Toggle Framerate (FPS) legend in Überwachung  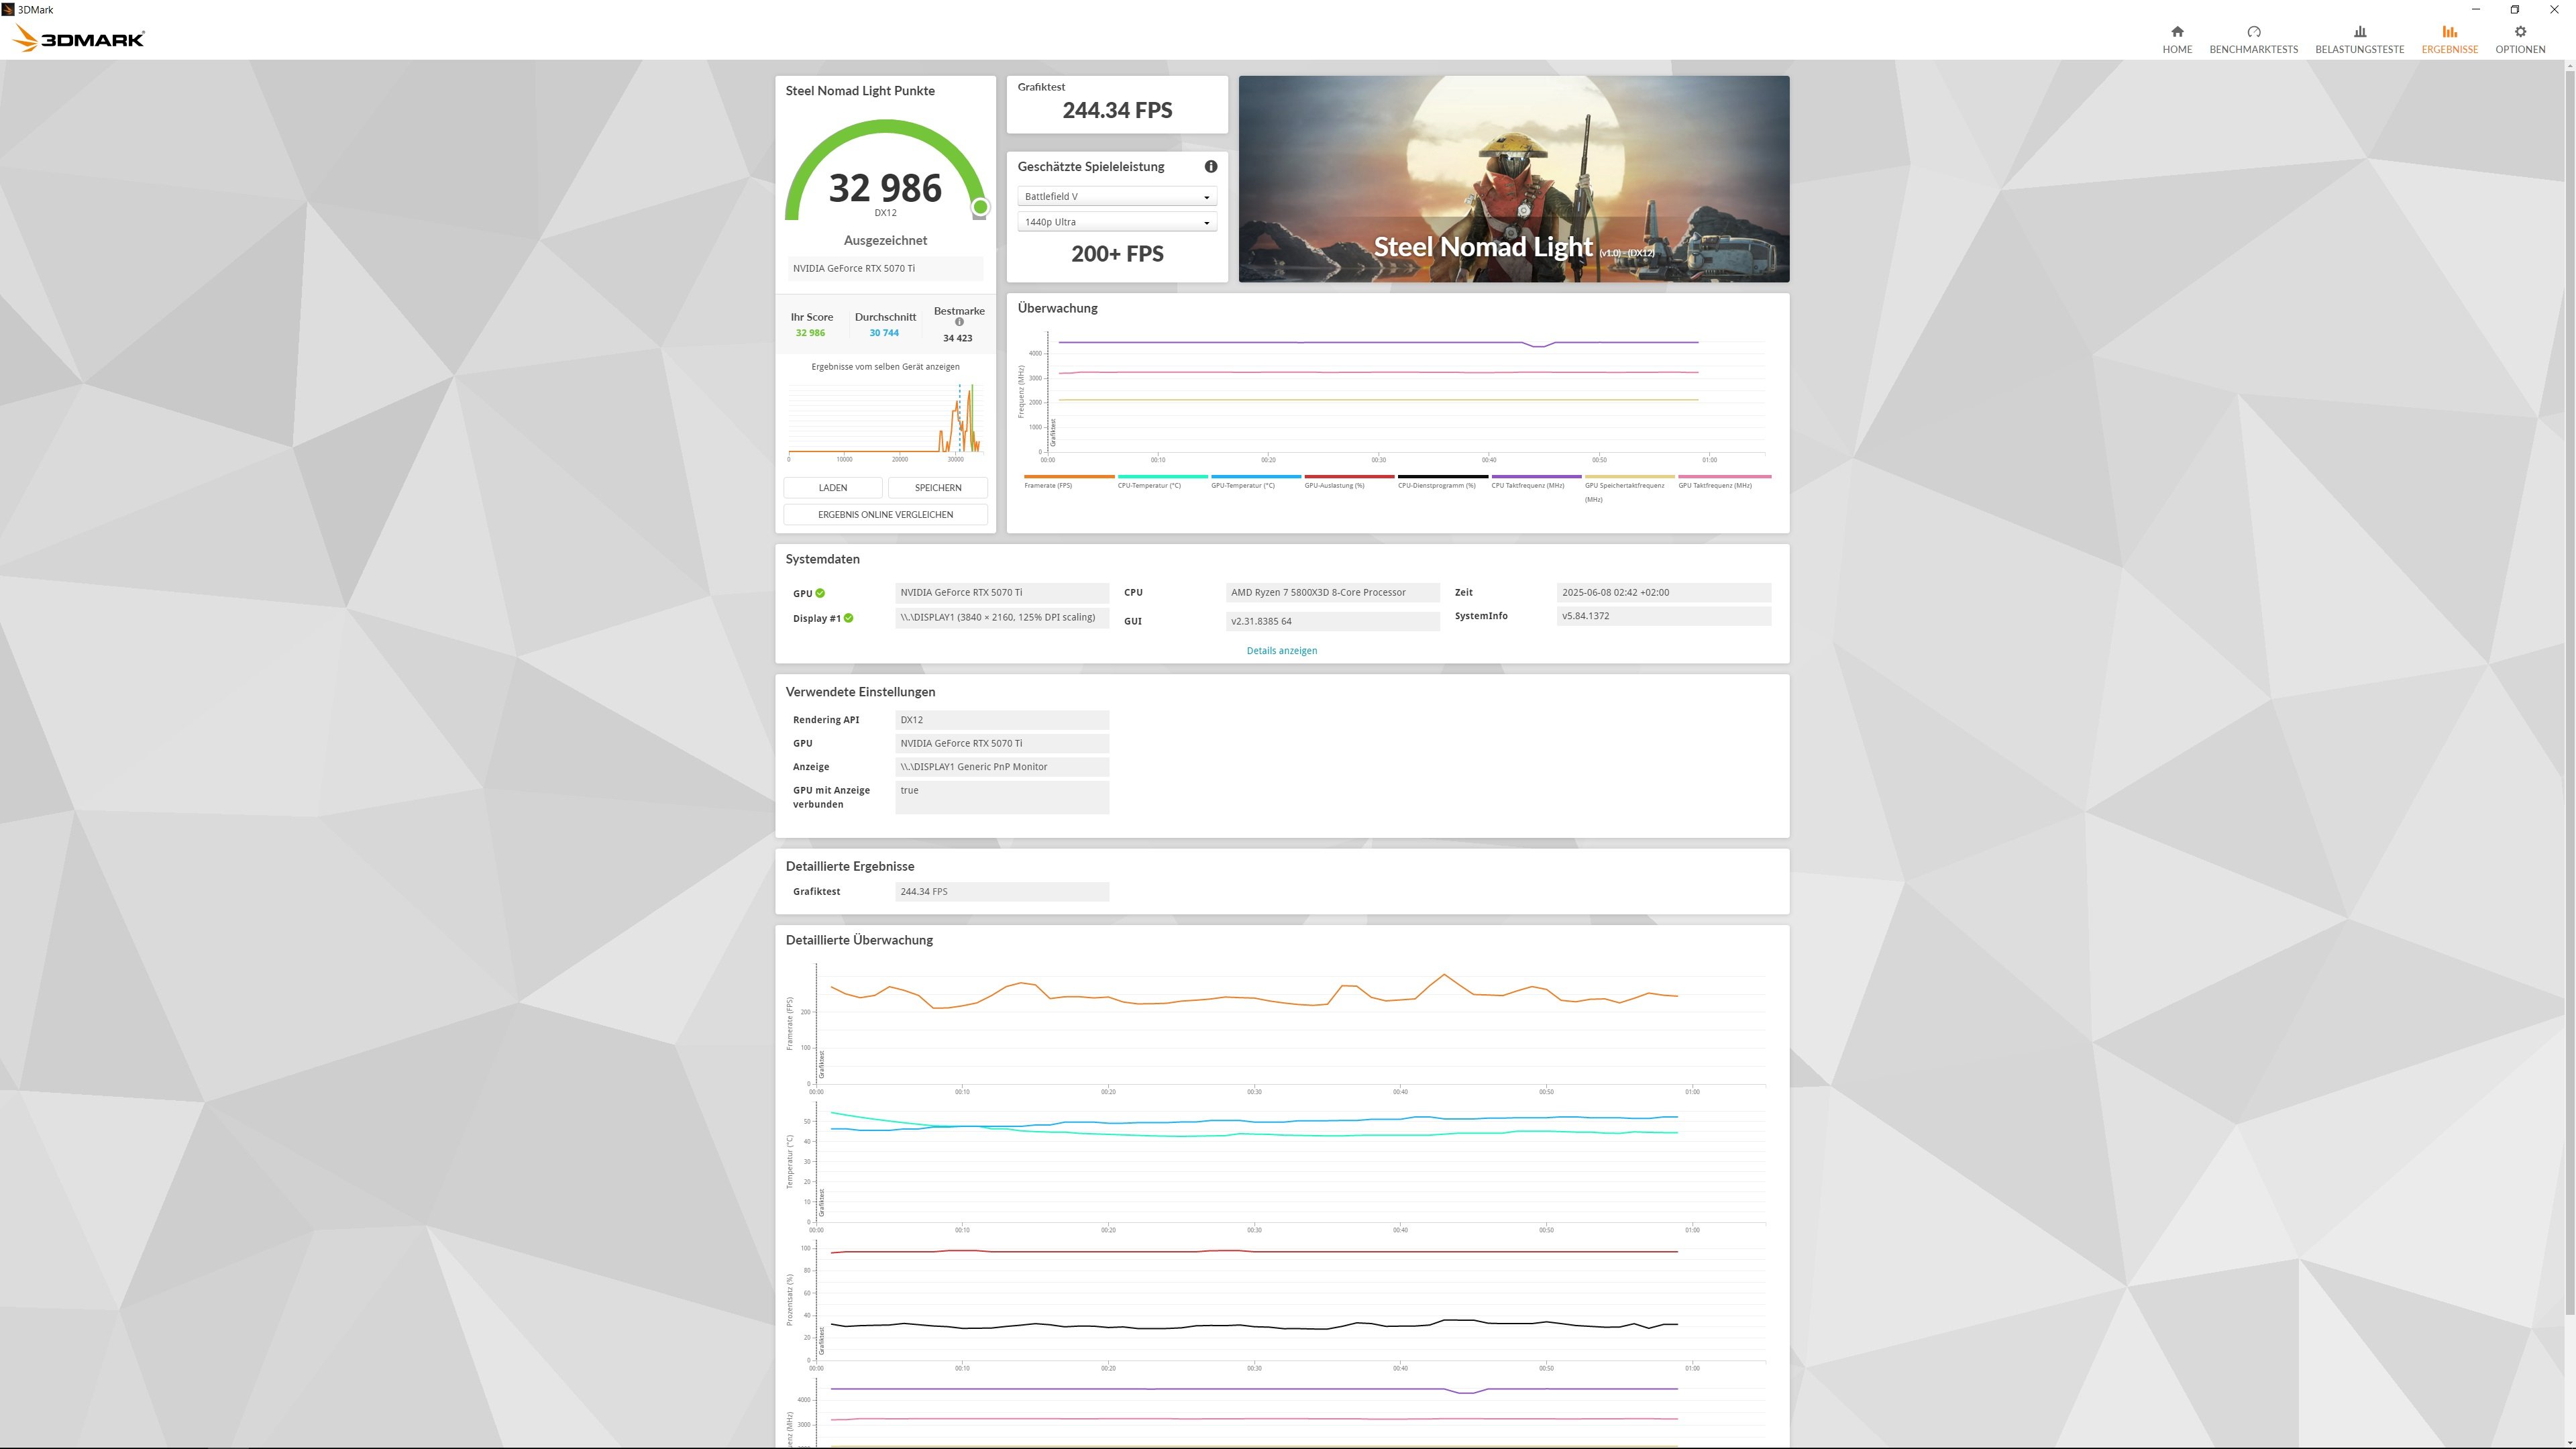click(x=1048, y=485)
